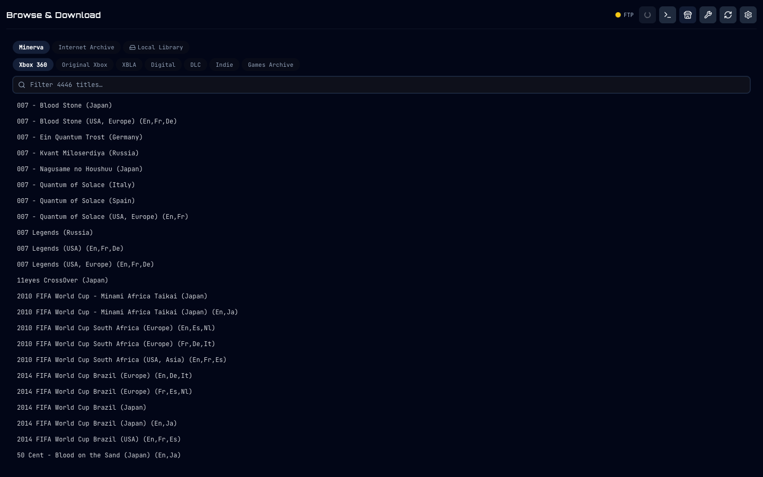
Task: Select the XBLA category
Action: click(x=129, y=65)
